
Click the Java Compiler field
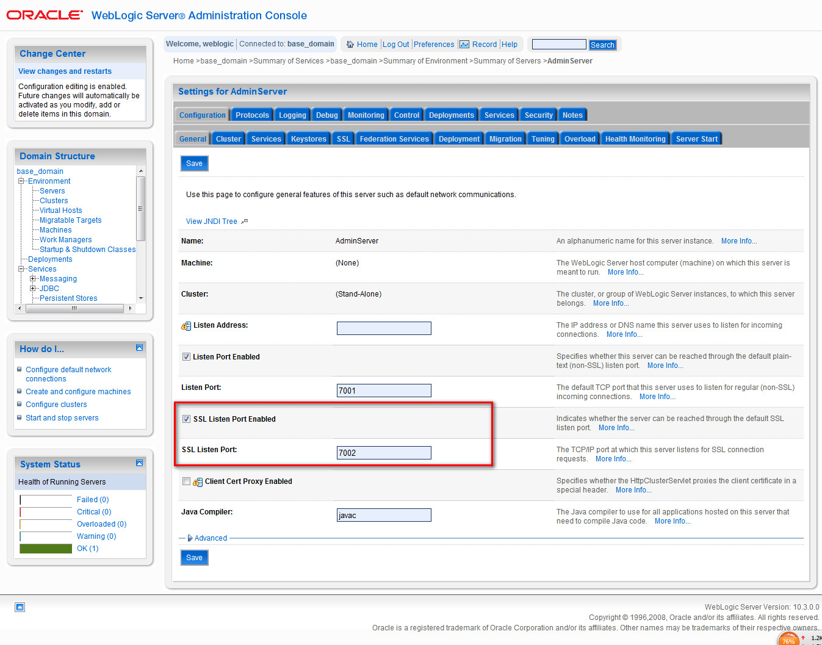click(384, 515)
